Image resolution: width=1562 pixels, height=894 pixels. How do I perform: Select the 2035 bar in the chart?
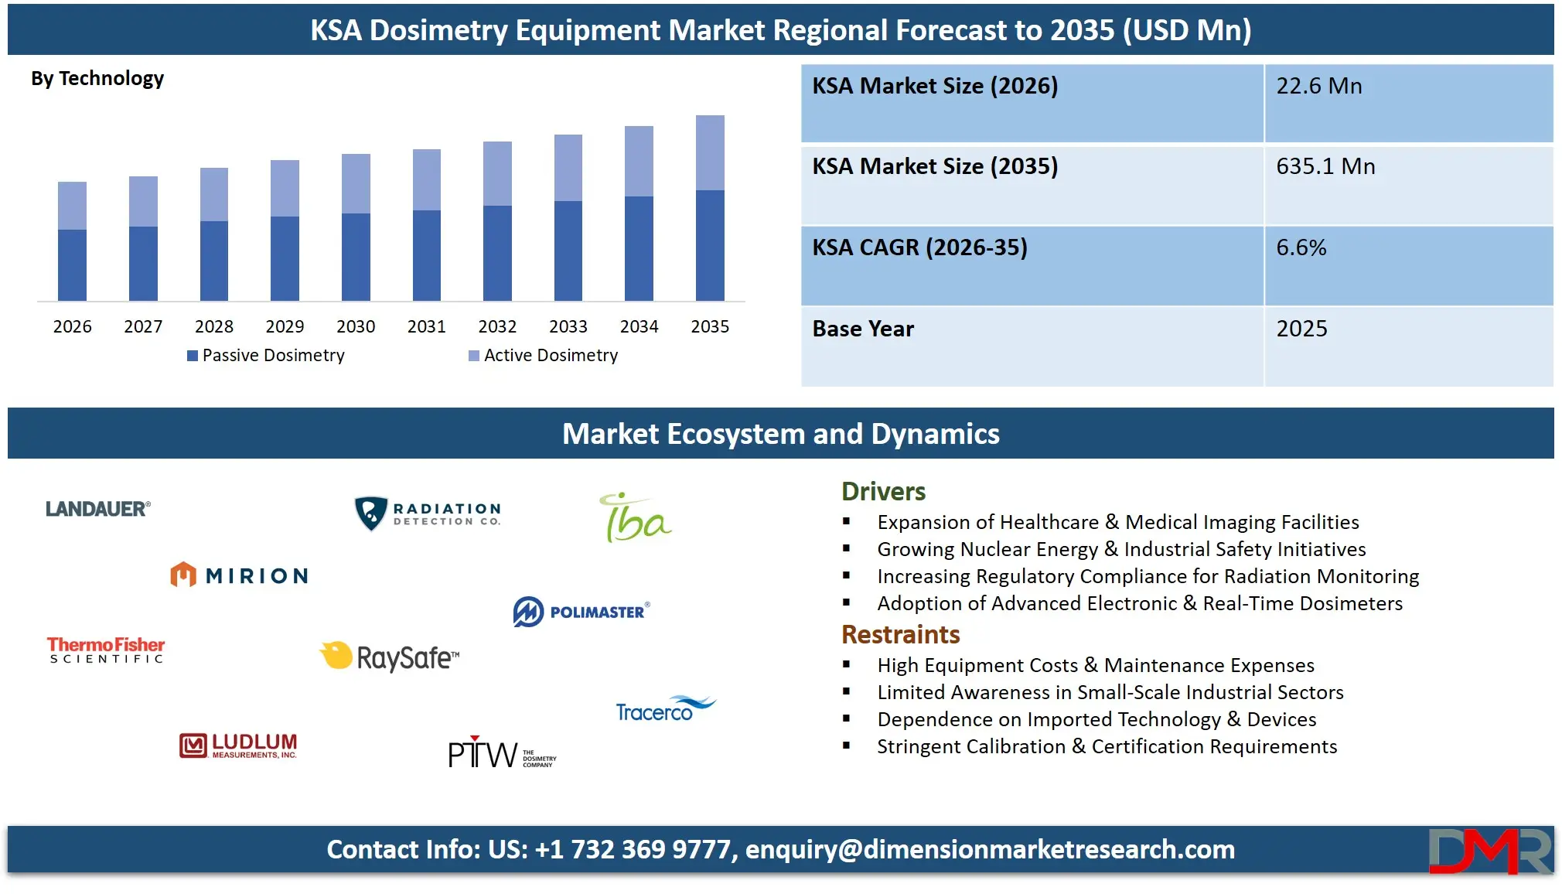[x=711, y=209]
